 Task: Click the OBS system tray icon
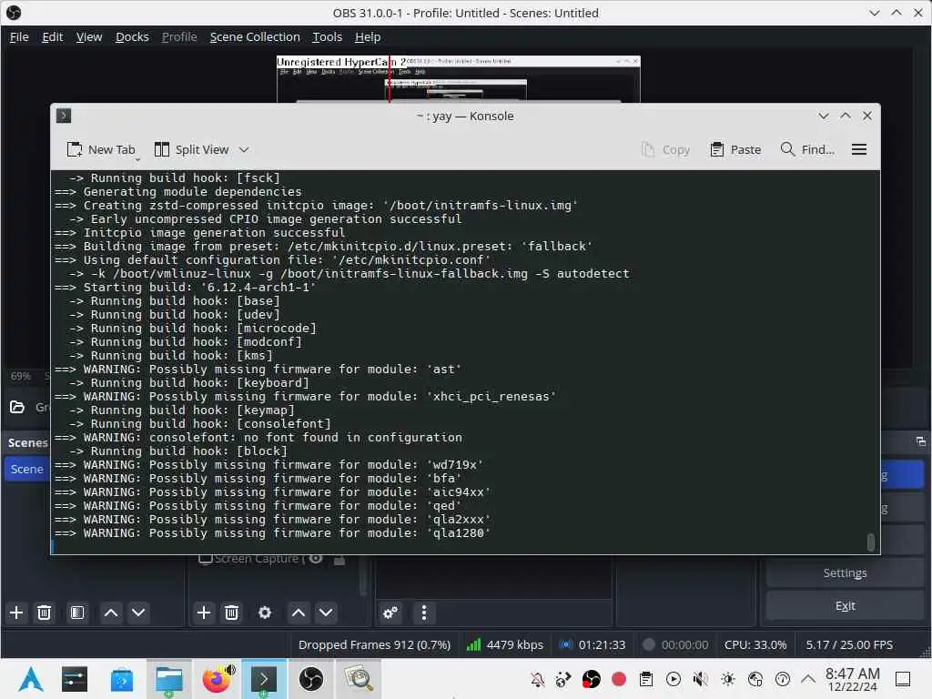tap(591, 679)
